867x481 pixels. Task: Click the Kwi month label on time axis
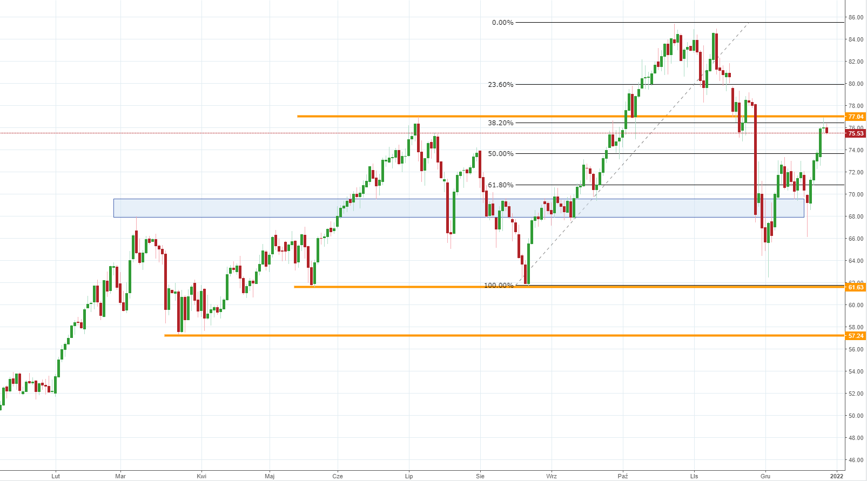point(201,476)
